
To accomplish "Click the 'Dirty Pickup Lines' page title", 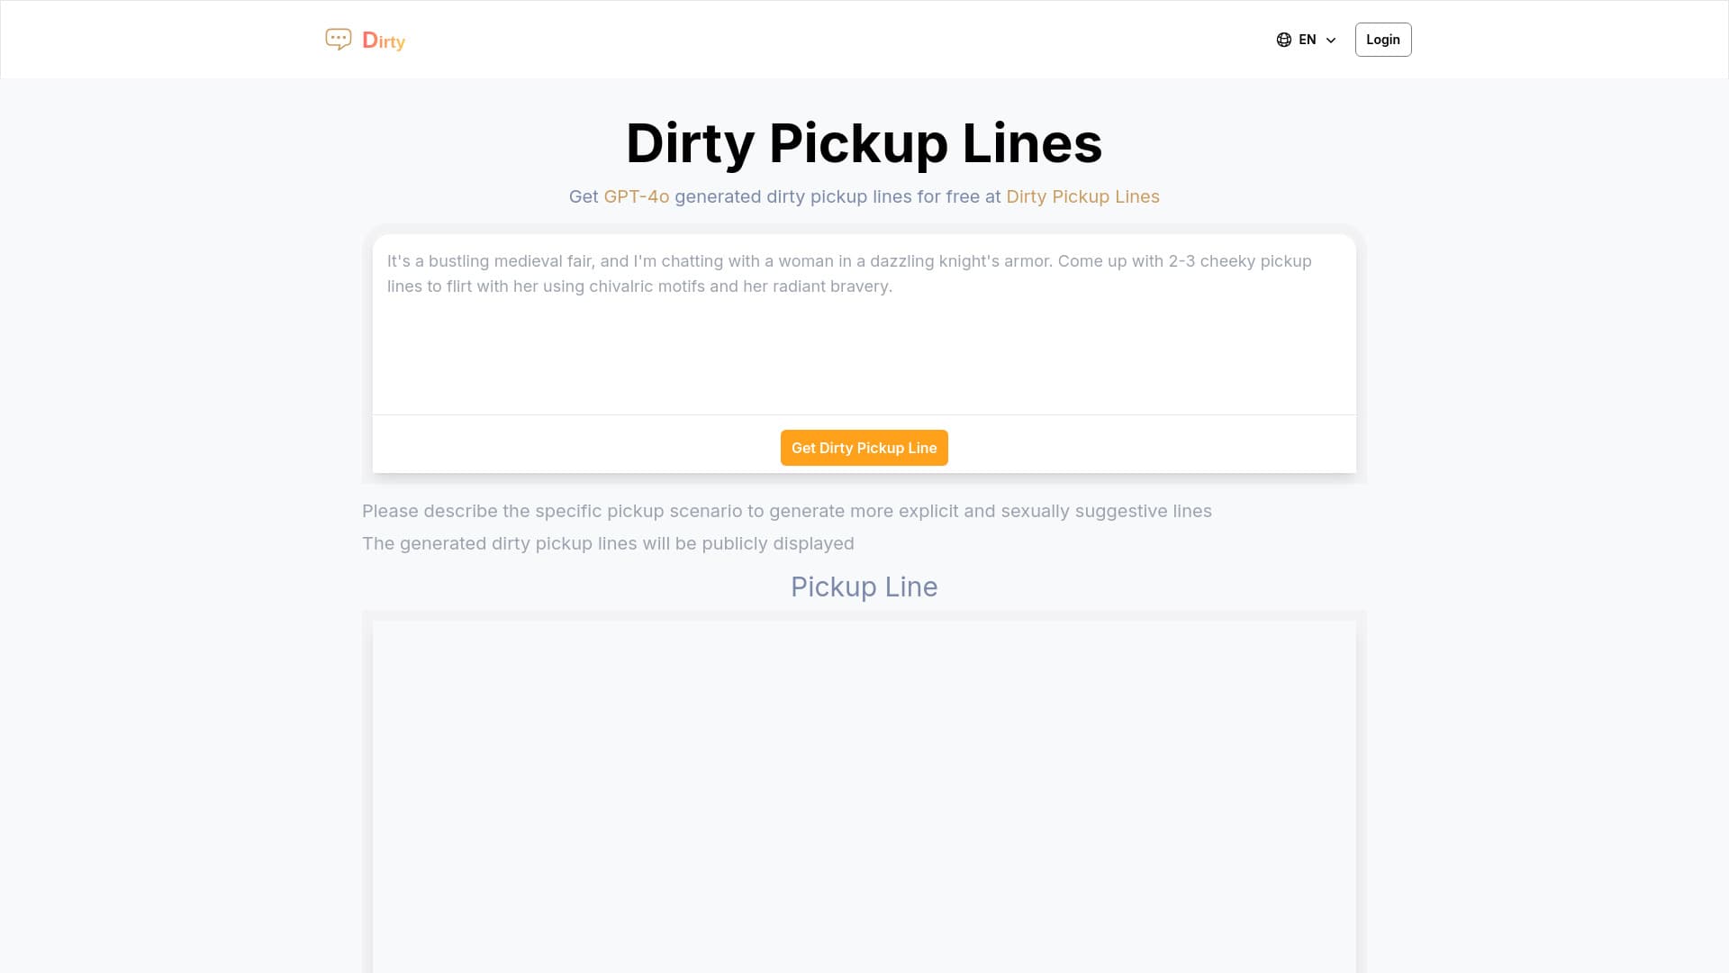I will 864,142.
